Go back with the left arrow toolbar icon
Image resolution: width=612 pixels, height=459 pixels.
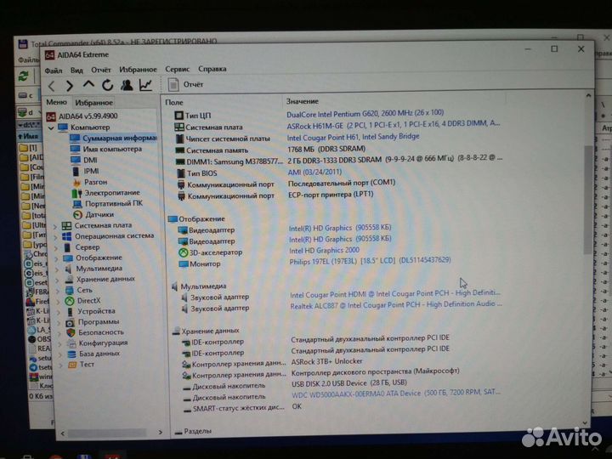(52, 86)
